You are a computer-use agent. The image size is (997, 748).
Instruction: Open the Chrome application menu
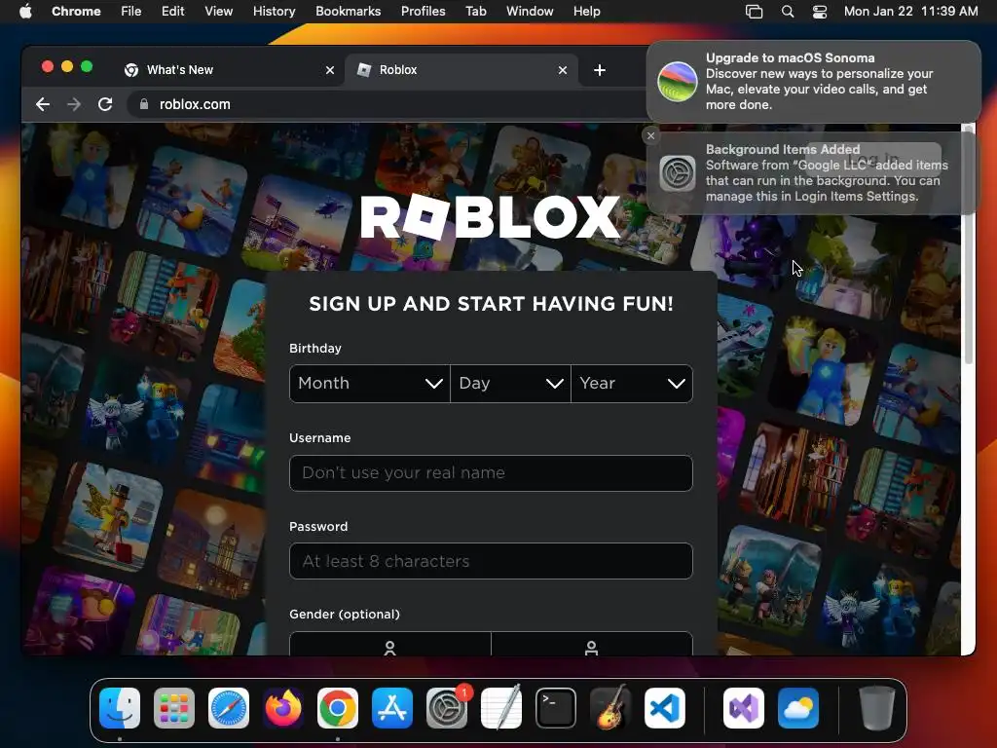(76, 12)
